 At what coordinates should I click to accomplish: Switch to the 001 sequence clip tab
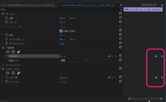(x=90, y=5)
